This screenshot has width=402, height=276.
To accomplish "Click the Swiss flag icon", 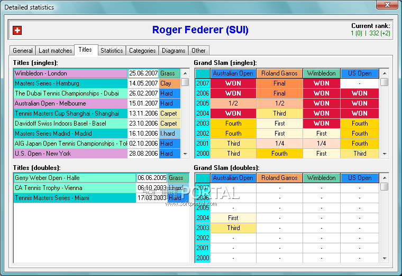I will 17,30.
